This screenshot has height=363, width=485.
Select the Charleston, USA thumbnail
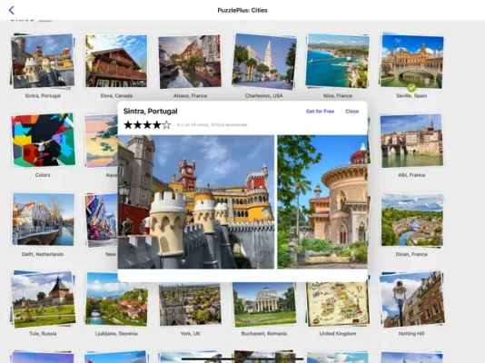click(x=263, y=62)
